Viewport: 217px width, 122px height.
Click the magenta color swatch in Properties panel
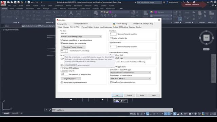tap(156, 12)
